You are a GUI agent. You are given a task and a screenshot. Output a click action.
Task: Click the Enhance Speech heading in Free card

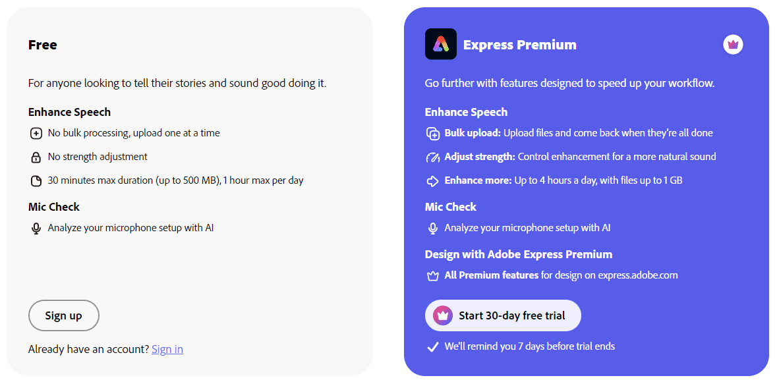click(69, 112)
